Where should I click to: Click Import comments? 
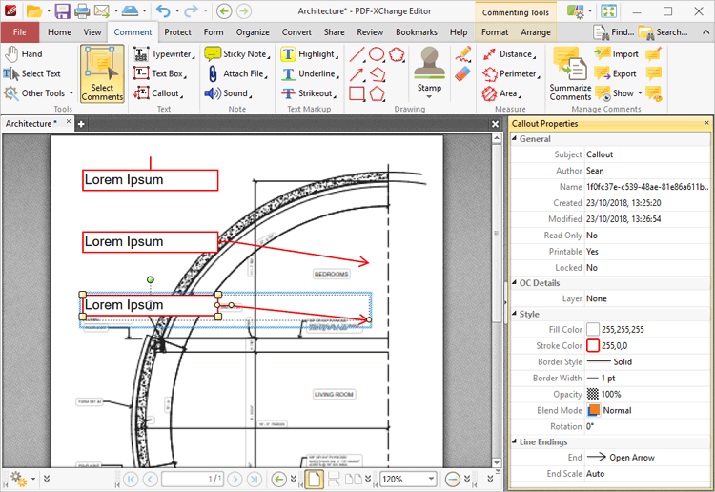click(x=616, y=53)
